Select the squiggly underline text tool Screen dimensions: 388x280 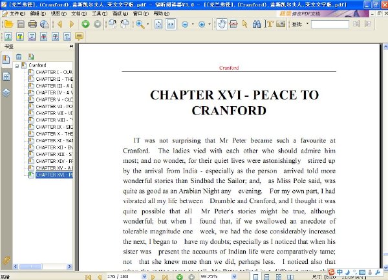coord(32,37)
